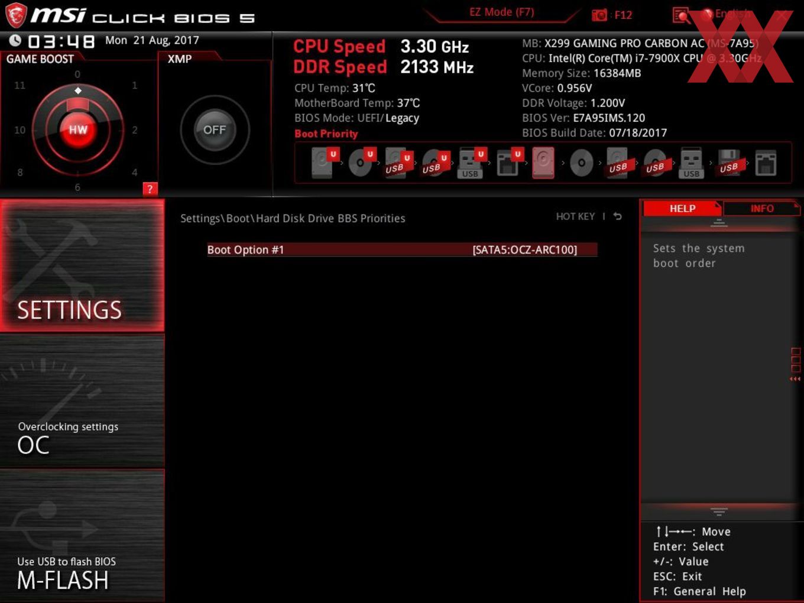This screenshot has height=603, width=804.
Task: Select the legacy USB key boot icon
Action: coord(691,163)
